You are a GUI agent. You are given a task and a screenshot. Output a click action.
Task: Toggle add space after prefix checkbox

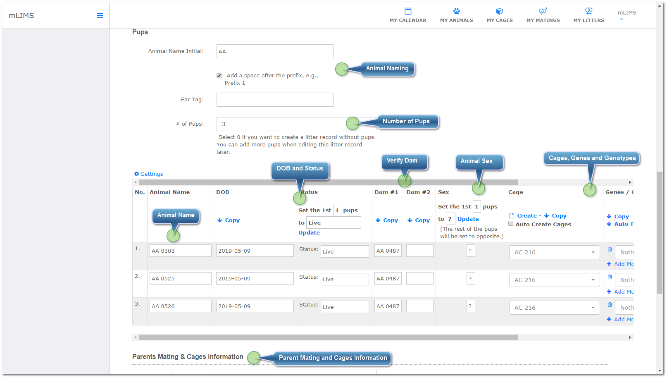[x=219, y=76]
